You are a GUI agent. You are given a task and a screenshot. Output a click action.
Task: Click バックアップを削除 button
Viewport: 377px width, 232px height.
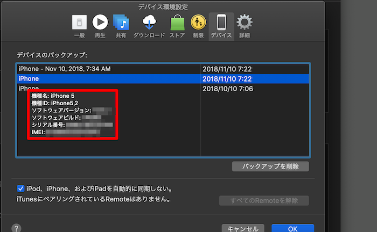(270, 166)
